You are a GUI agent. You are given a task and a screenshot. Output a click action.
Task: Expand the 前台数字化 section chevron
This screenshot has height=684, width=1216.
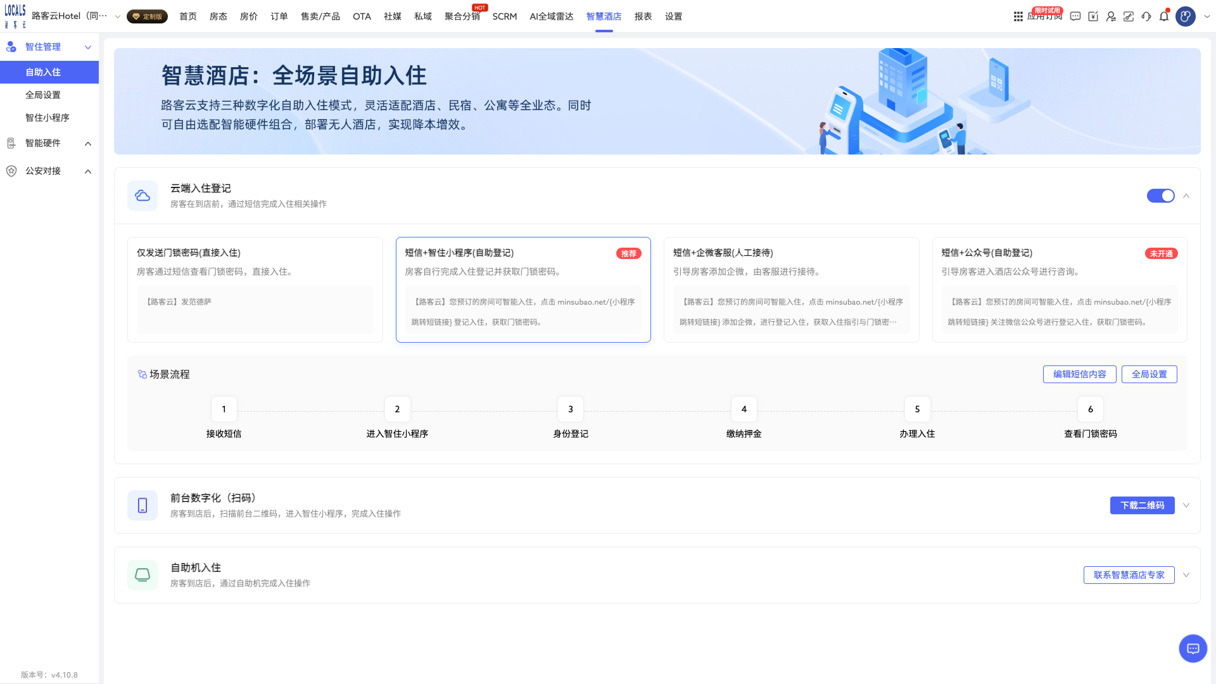pos(1186,505)
